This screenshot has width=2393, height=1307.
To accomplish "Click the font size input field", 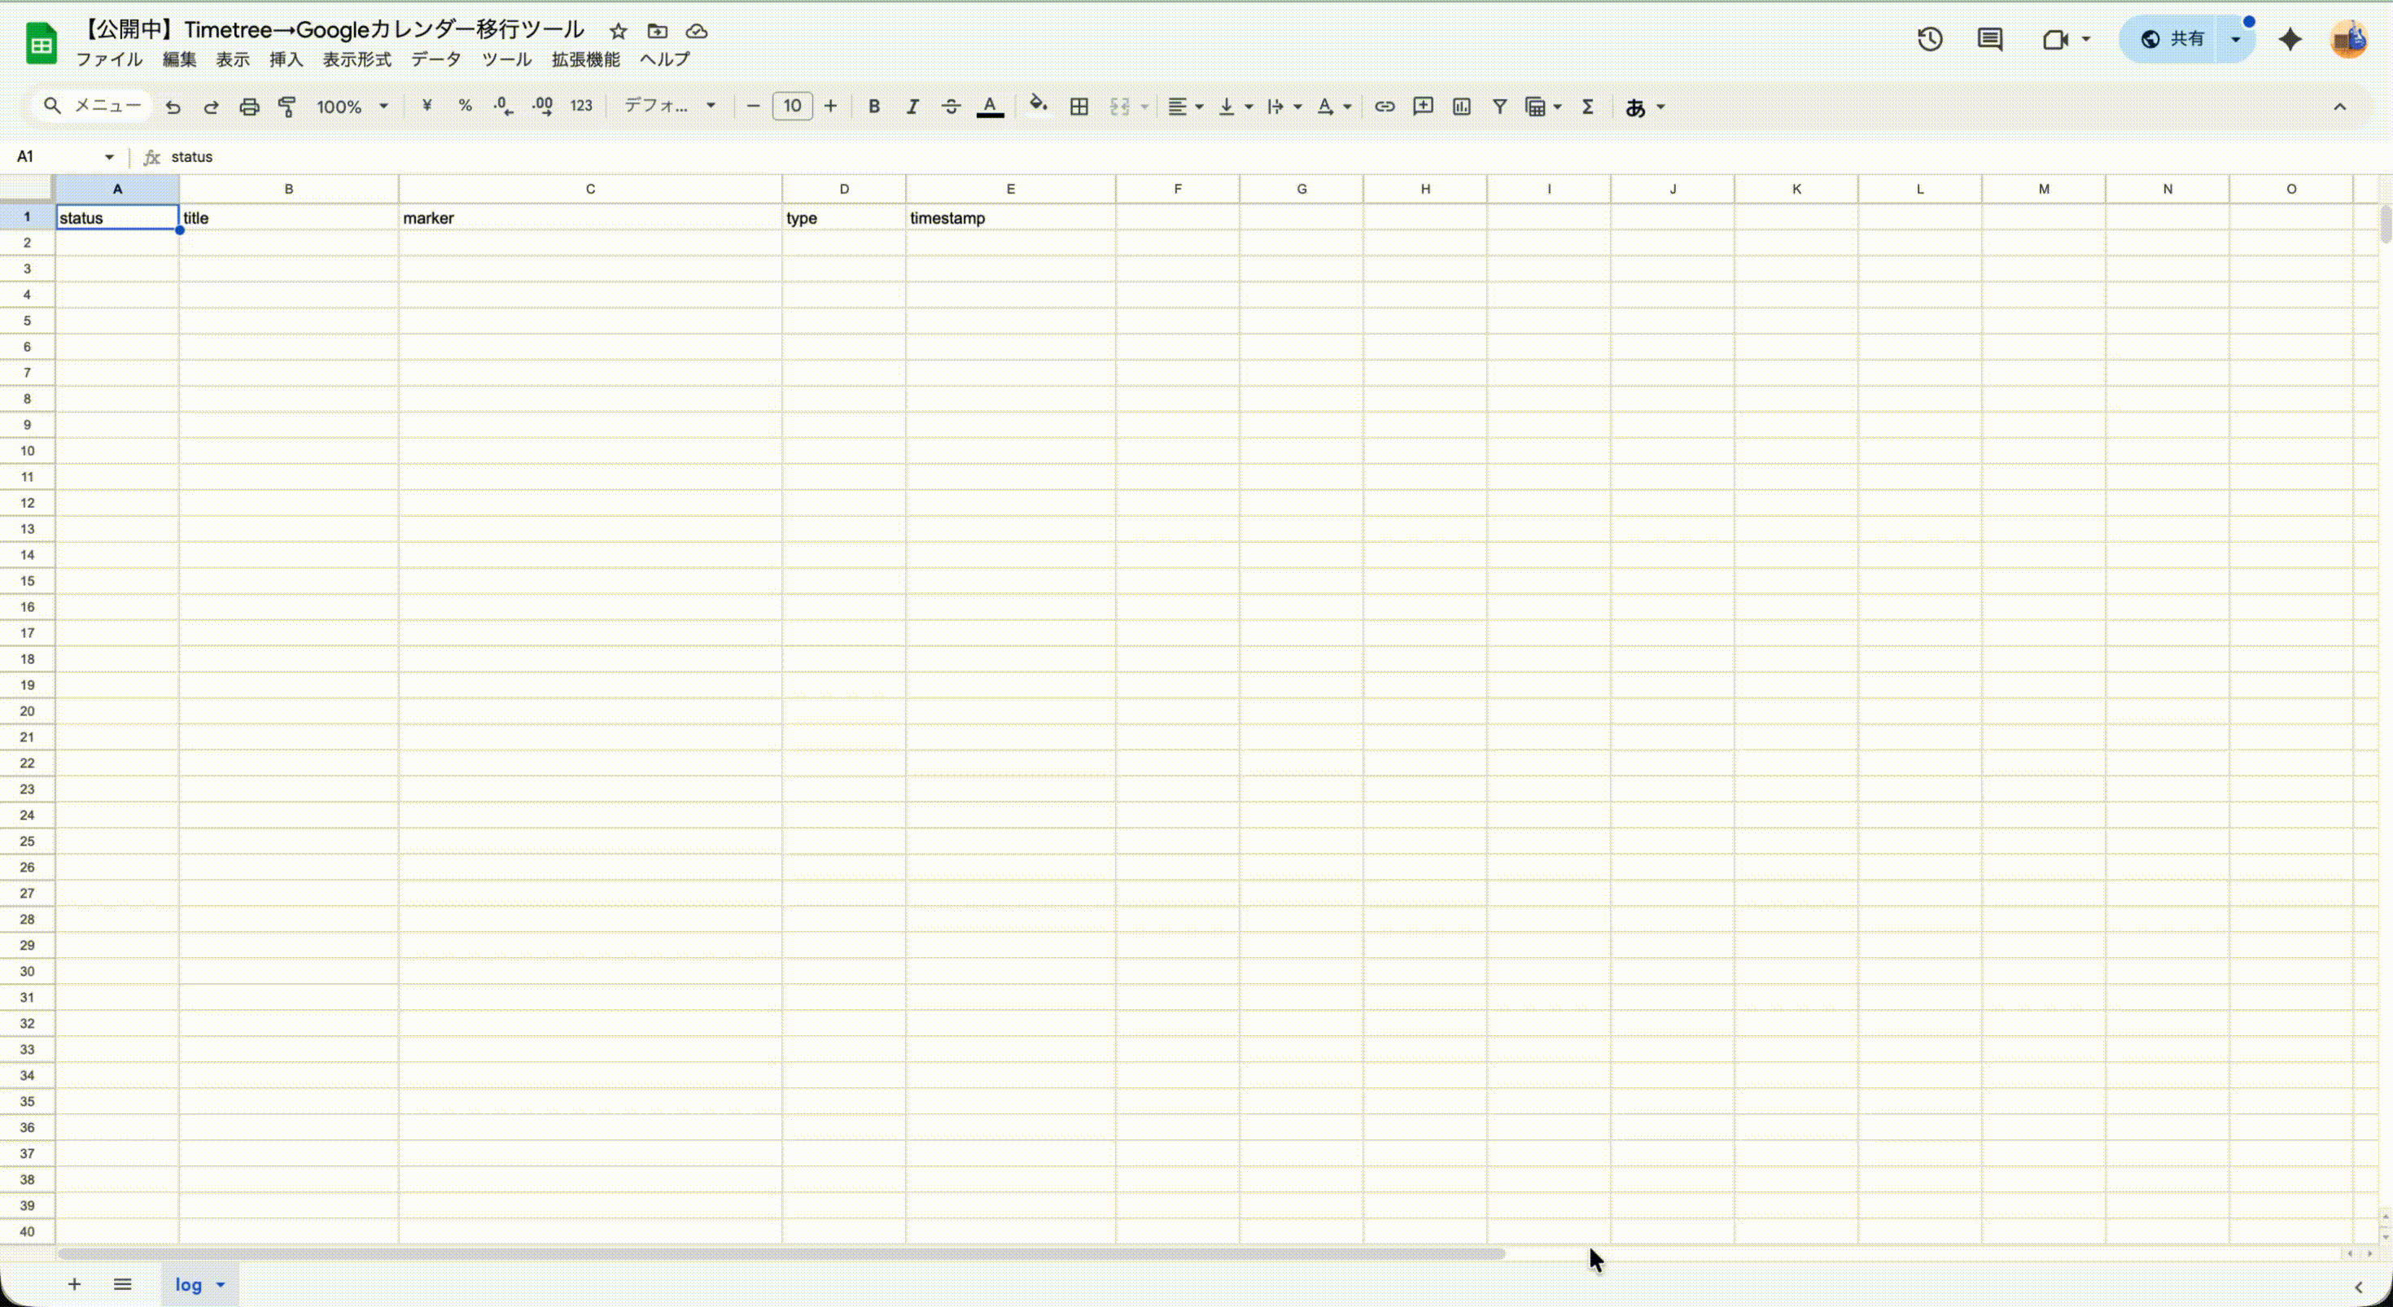I will (x=791, y=106).
